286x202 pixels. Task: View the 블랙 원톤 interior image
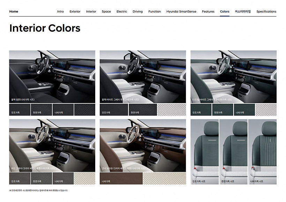coord(52,77)
